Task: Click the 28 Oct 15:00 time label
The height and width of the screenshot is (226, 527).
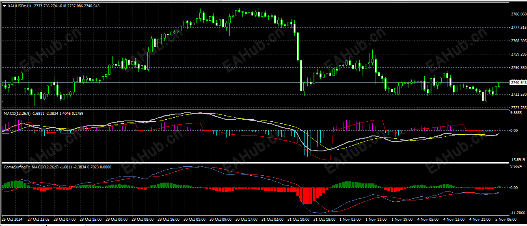Action: 90,219
